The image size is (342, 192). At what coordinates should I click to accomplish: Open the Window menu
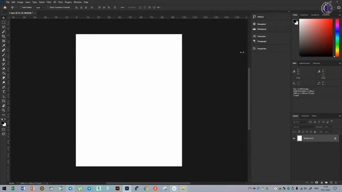click(77, 2)
